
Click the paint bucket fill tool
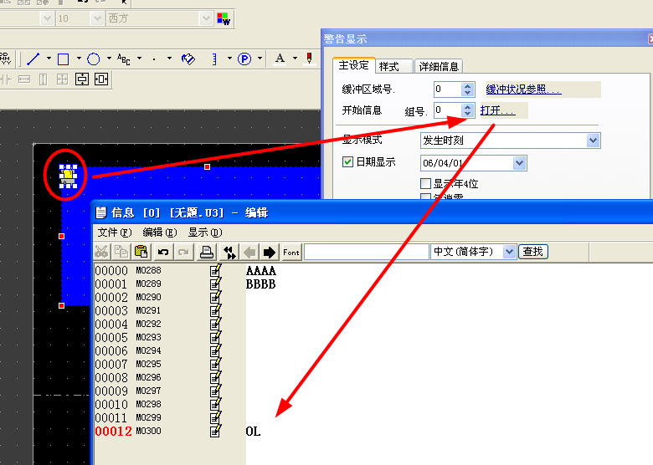tap(188, 59)
